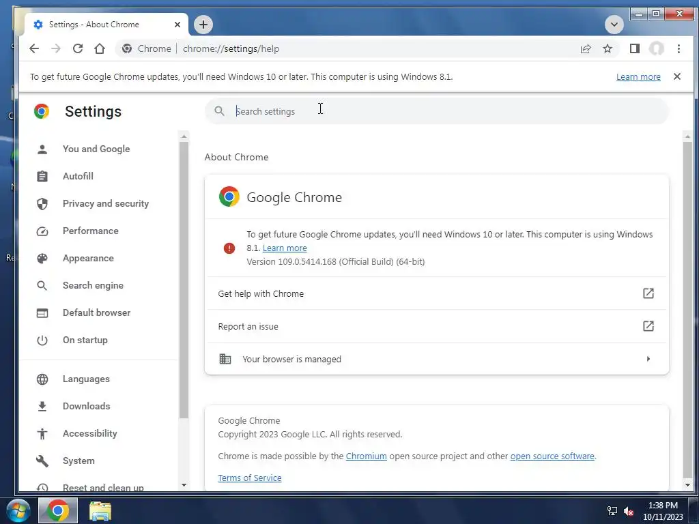Click the forward navigation arrow
The image size is (699, 524).
[x=56, y=48]
